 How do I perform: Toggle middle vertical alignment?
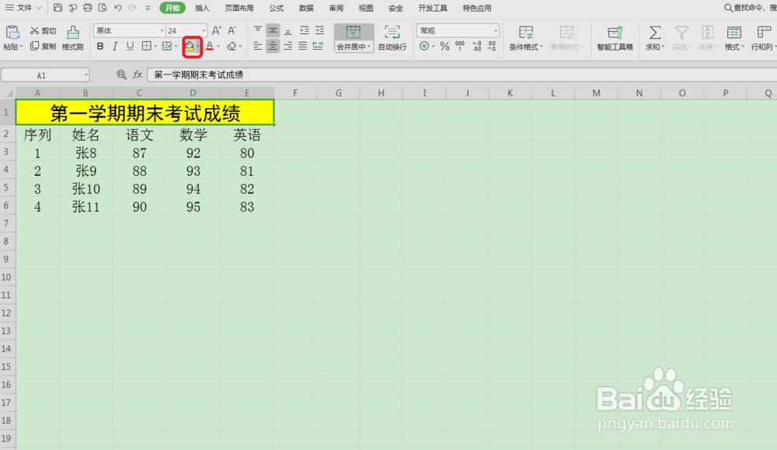pyautogui.click(x=273, y=31)
